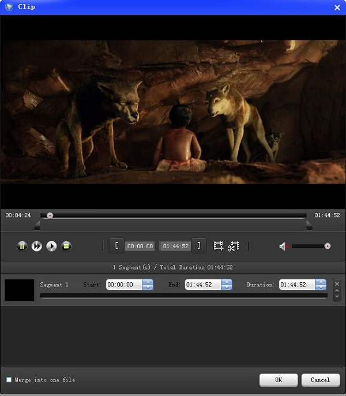Set clip end with the right bracket button
The height and width of the screenshot is (396, 346).
(199, 246)
